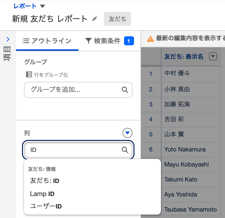Screen dimensions: 225x218
Task: Expand the 項目 side panel chevron
Action: click(x=8, y=39)
